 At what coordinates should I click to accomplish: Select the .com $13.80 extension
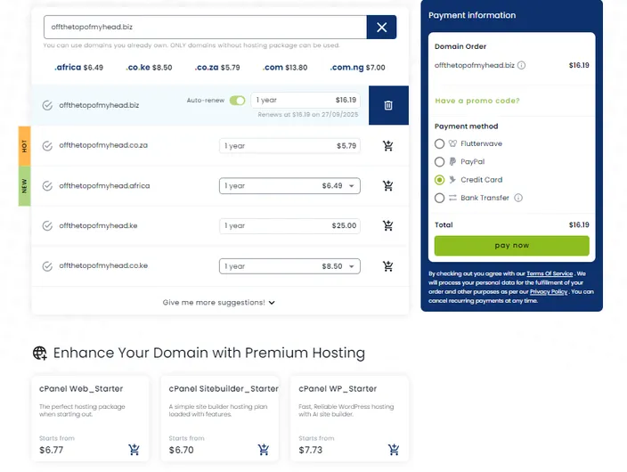285,68
